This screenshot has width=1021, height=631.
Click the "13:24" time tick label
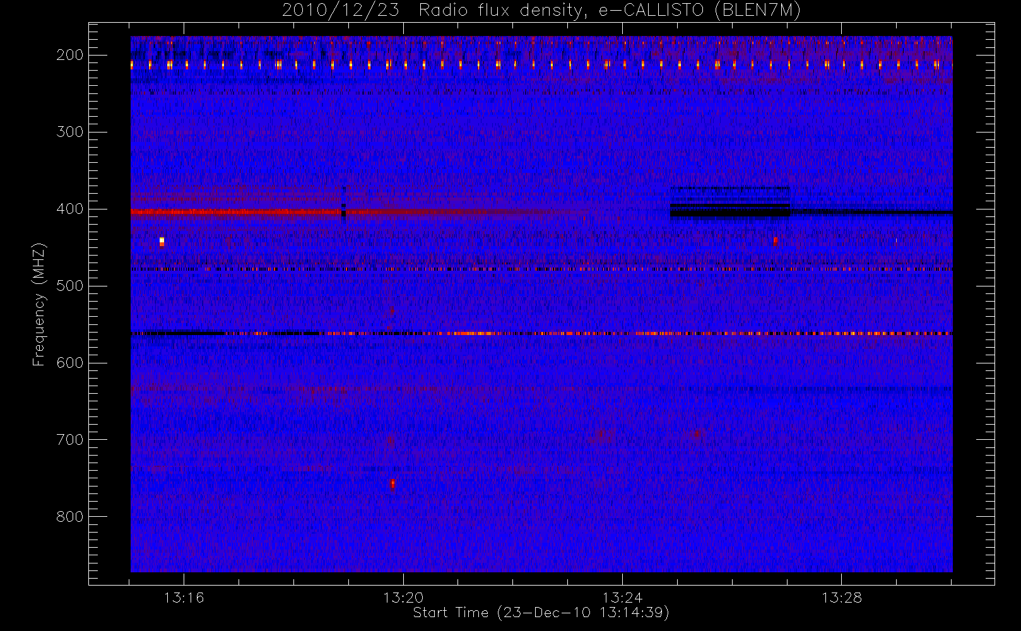[622, 598]
